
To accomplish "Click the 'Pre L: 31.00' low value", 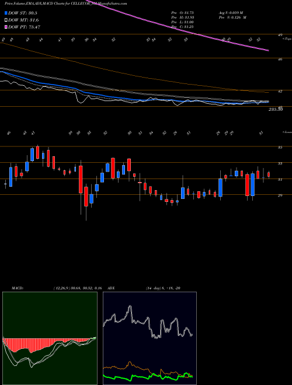I will (183, 22).
